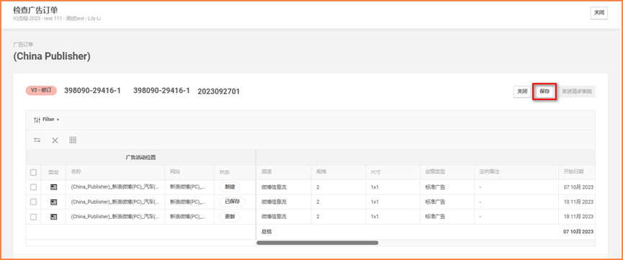Click 标准广告 in the 已保存 row
Screen dimensions: 623x260
[x=435, y=202]
